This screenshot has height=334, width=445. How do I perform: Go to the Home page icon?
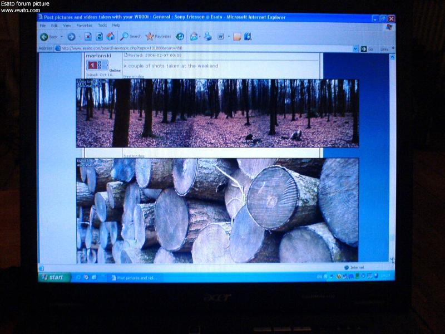click(x=110, y=36)
